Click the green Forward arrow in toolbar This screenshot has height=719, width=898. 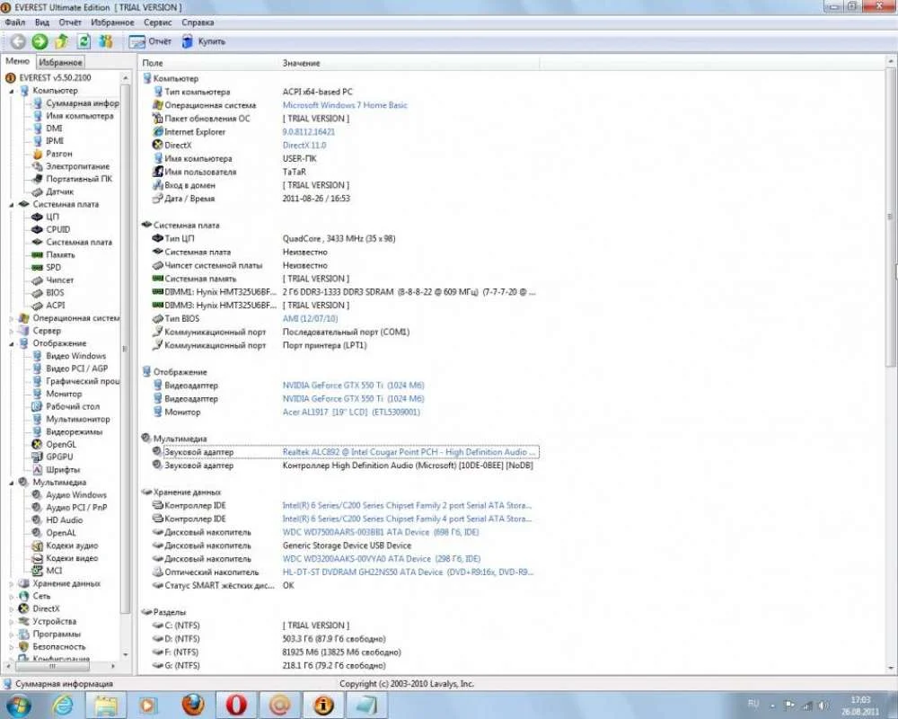40,41
